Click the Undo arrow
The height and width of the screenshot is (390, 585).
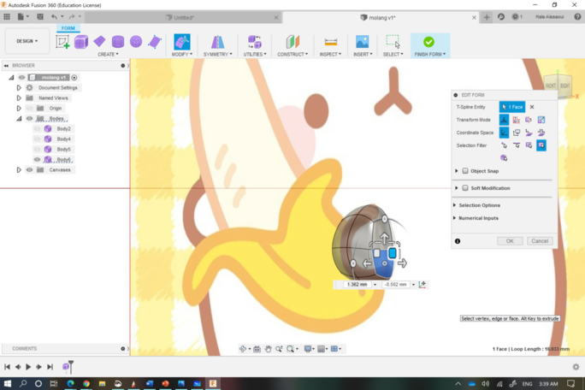55,17
